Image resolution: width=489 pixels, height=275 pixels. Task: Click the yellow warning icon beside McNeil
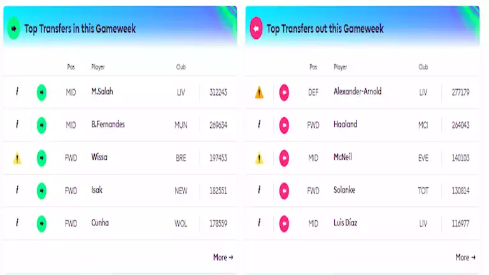coord(259,158)
